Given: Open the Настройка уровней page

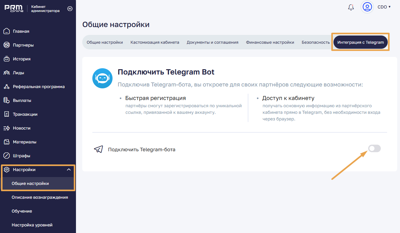Looking at the screenshot, I should point(32,225).
